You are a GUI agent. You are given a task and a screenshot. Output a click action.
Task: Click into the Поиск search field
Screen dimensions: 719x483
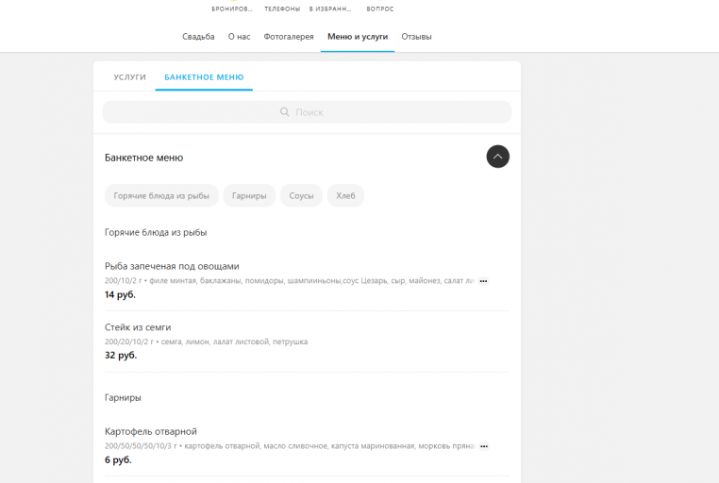[x=307, y=112]
